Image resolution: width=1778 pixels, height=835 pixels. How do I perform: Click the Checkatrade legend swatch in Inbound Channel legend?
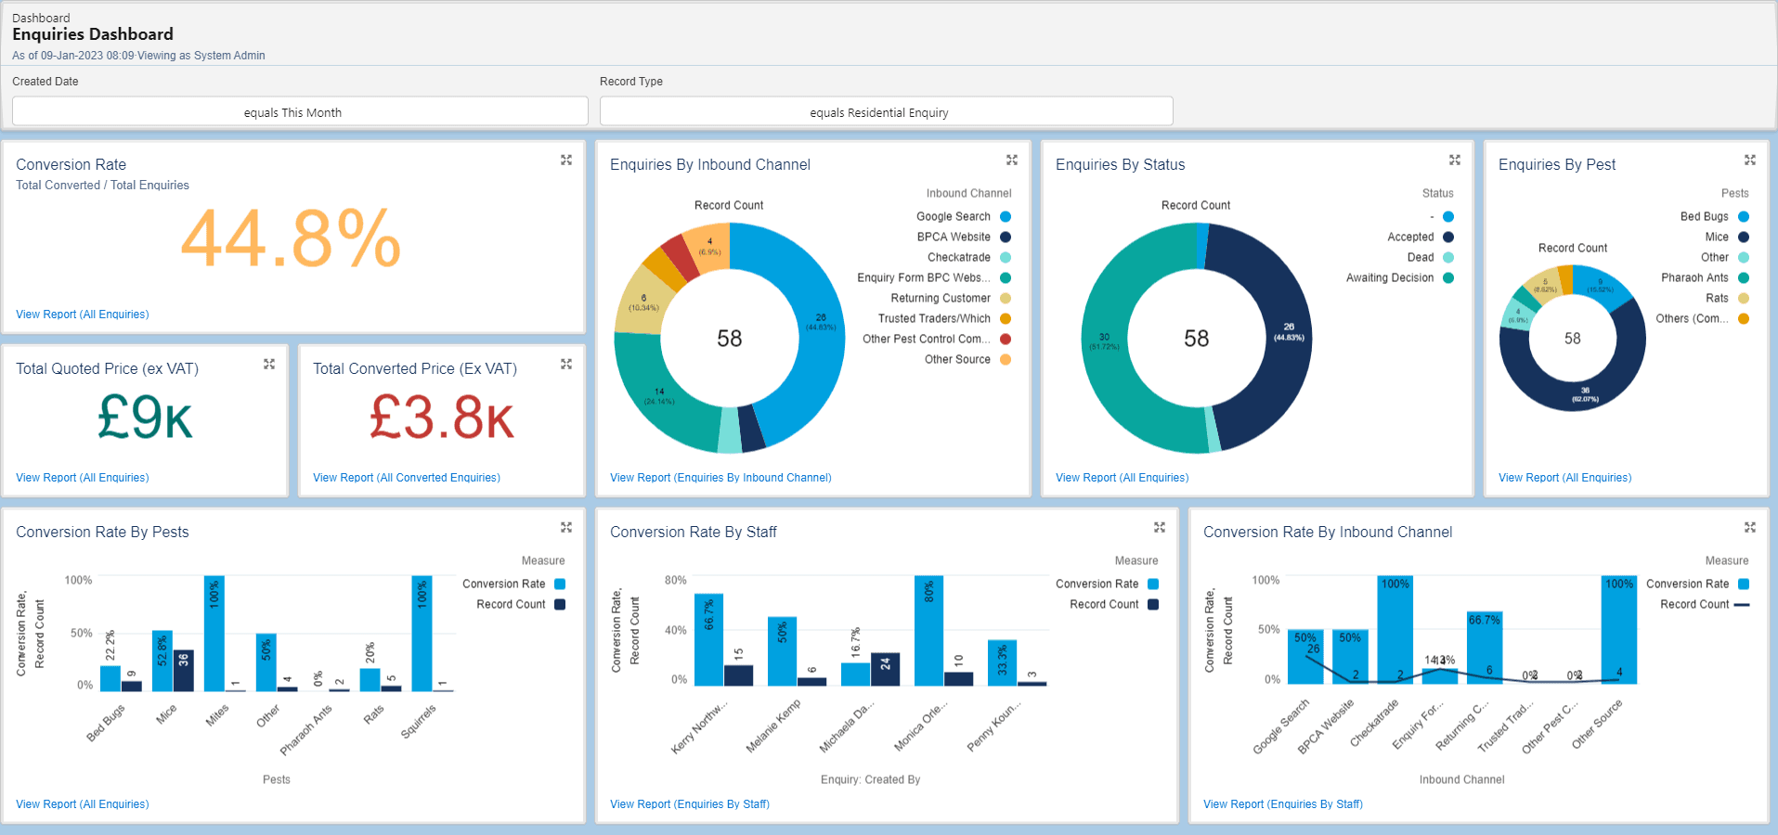(x=1006, y=258)
